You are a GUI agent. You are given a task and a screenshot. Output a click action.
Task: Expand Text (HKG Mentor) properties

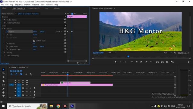[2, 23]
